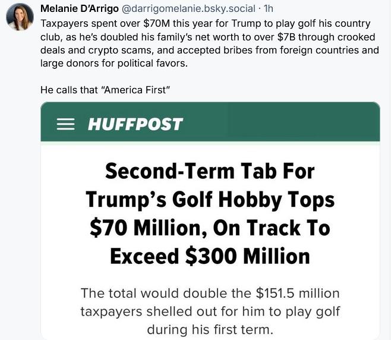The height and width of the screenshot is (340, 391).
Task: Click "$70 Million, On Track To" headline line
Action: pyautogui.click(x=210, y=228)
